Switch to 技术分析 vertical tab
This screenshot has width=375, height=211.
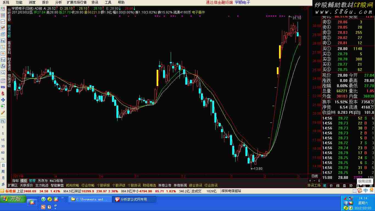coord(9,31)
